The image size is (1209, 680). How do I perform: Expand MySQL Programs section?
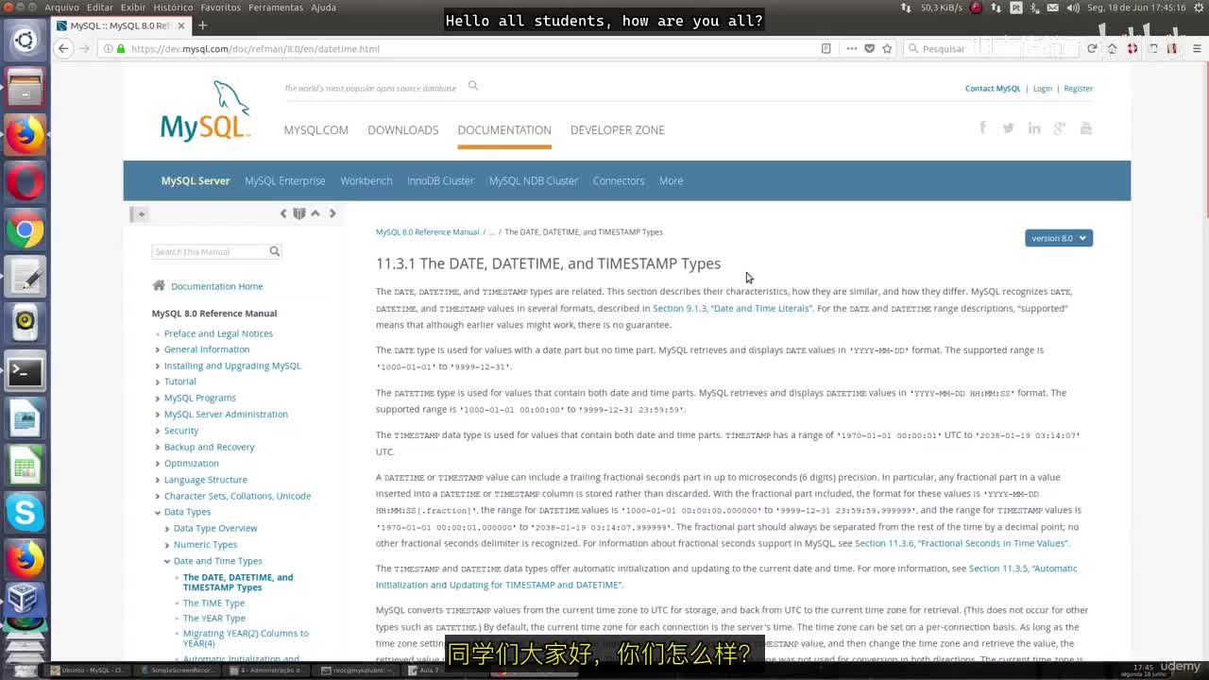pyautogui.click(x=158, y=398)
